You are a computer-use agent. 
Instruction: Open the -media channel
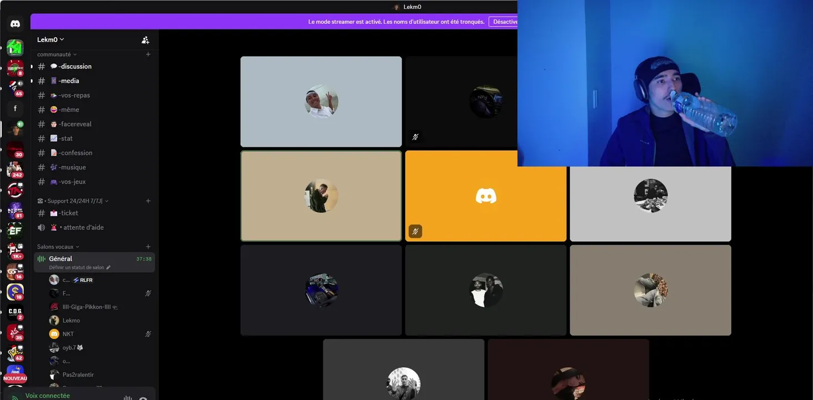[x=94, y=81]
